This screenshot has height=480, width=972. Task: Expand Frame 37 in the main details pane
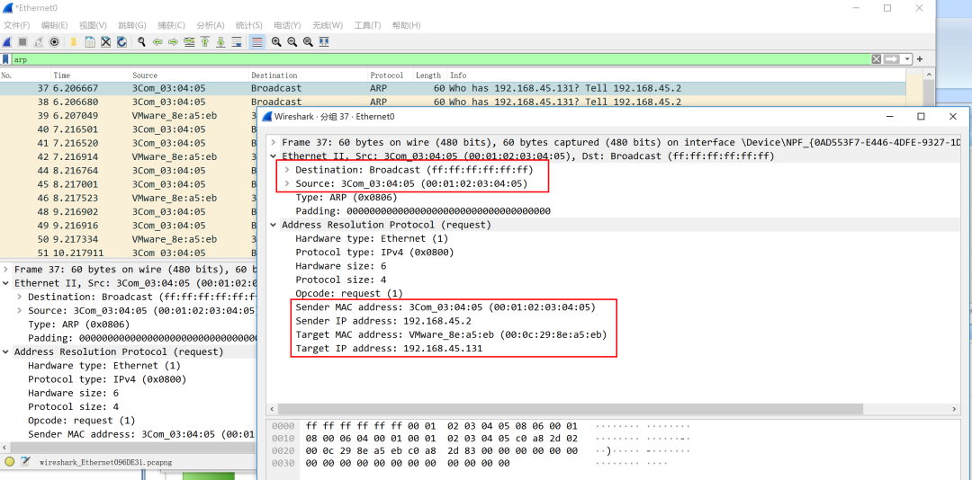click(5, 270)
